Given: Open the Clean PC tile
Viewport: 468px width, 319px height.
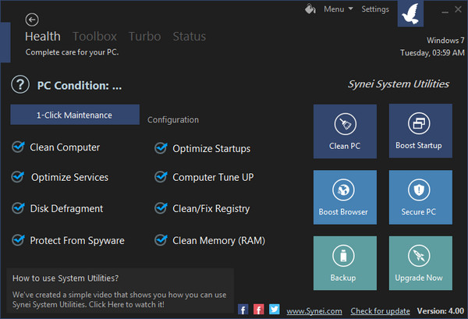Looking at the screenshot, I should 344,131.
